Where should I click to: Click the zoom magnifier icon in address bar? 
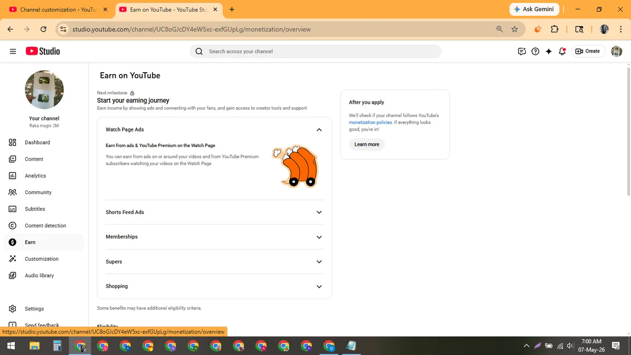pyautogui.click(x=500, y=29)
